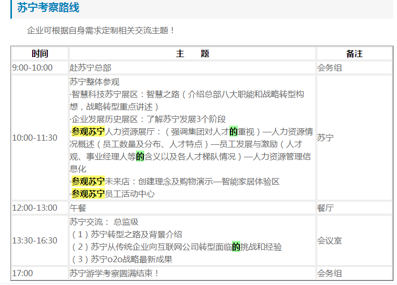Select the 9:00-10:00 time cell
The height and width of the screenshot is (285, 397).
(x=40, y=67)
